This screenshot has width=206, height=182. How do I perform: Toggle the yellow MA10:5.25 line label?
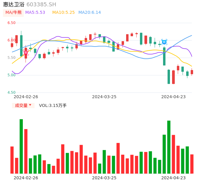63,13
